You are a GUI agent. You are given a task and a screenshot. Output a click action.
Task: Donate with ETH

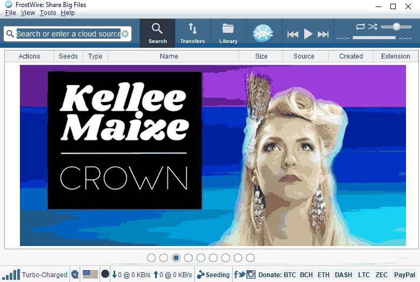(323, 275)
